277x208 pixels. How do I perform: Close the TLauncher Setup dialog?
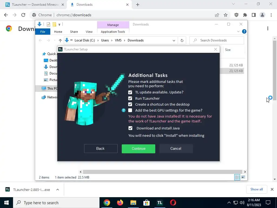[215, 49]
